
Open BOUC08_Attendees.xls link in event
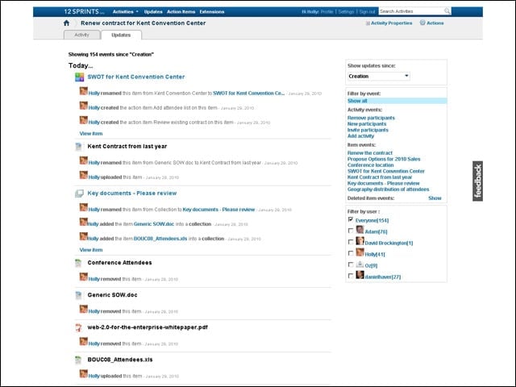[160, 239]
